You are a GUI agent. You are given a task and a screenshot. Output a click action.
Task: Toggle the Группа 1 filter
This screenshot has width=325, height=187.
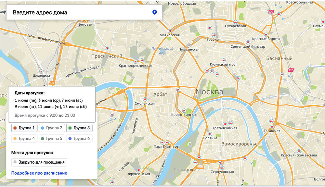click(25, 128)
